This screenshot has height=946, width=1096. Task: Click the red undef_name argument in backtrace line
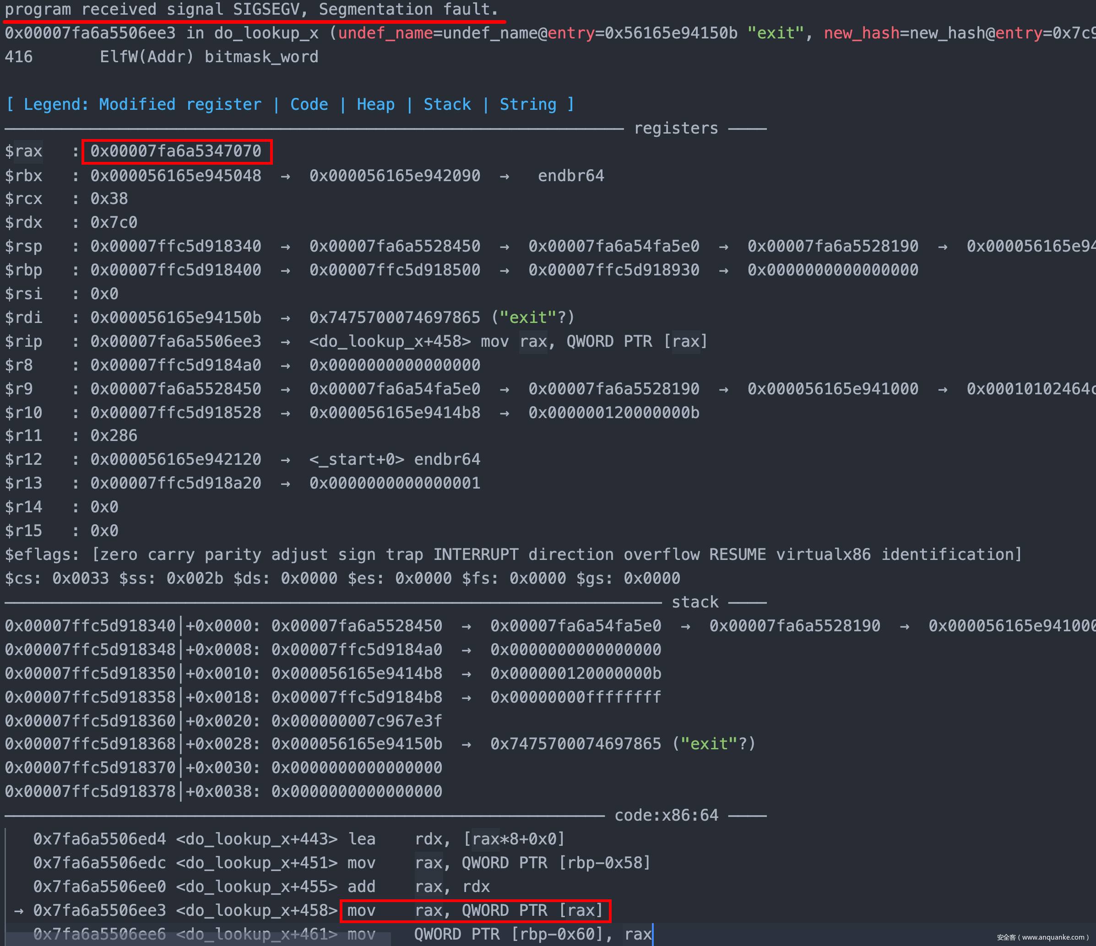(x=385, y=33)
